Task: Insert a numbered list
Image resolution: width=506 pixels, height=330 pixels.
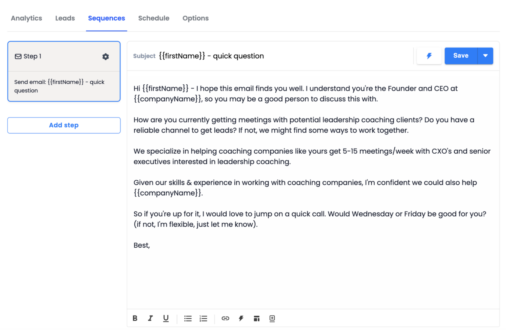Action: pos(203,318)
